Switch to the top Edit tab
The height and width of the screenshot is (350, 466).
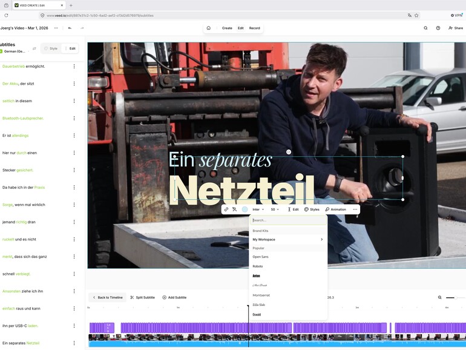coord(241,28)
